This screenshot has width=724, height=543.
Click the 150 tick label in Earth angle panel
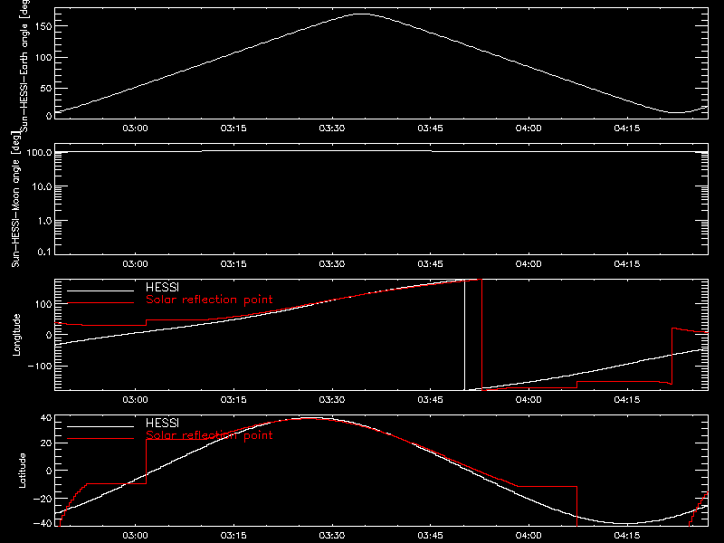point(43,26)
